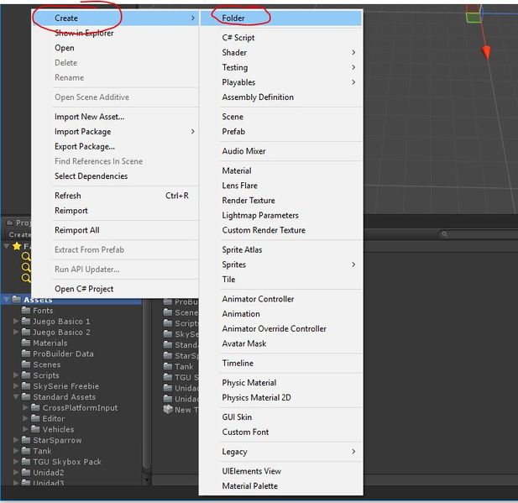Select Timeline entry
This screenshot has width=518, height=503.
(x=238, y=363)
